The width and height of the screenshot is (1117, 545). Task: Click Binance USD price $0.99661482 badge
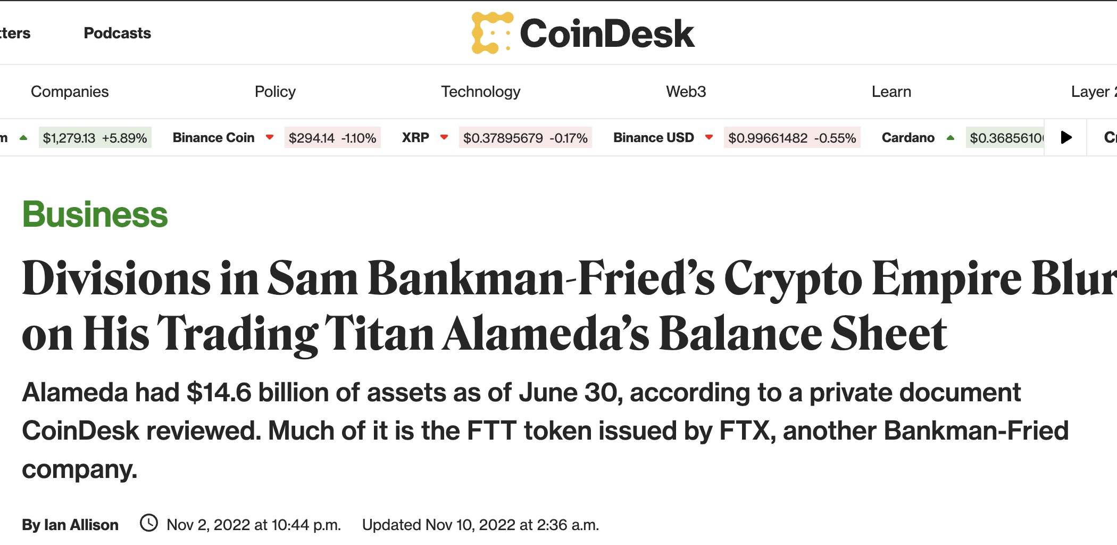click(x=792, y=138)
